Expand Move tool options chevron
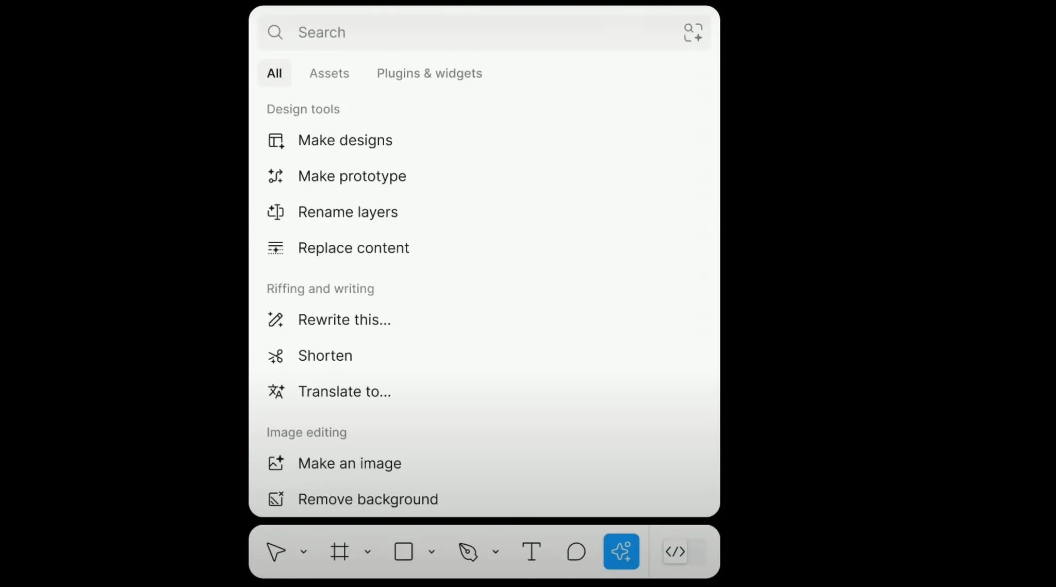 (x=304, y=552)
